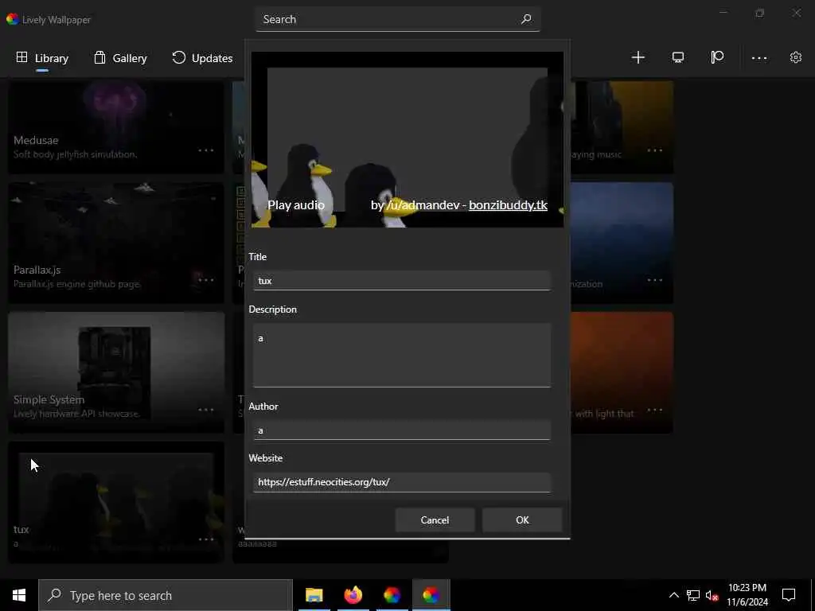Select the Parallax.js wallpaper thumbnail

tap(116, 243)
